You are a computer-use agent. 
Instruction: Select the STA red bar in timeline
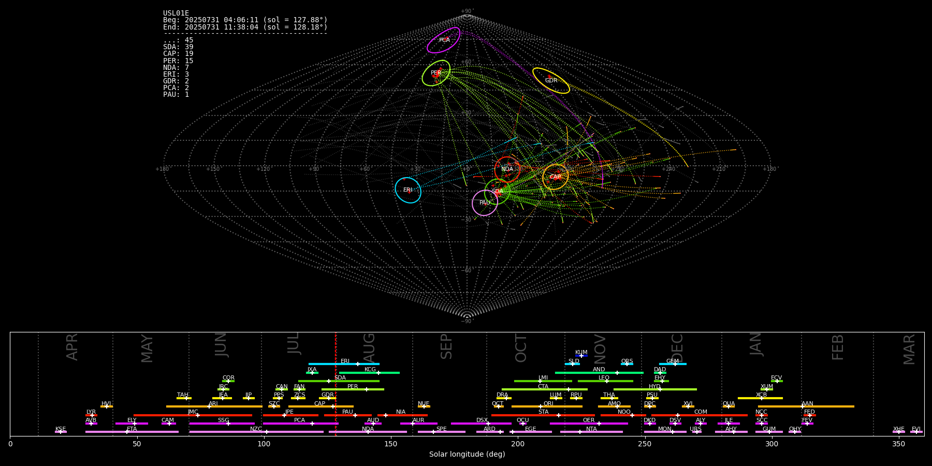point(543,415)
